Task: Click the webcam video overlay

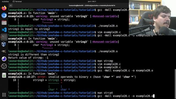Action: pos(152,18)
